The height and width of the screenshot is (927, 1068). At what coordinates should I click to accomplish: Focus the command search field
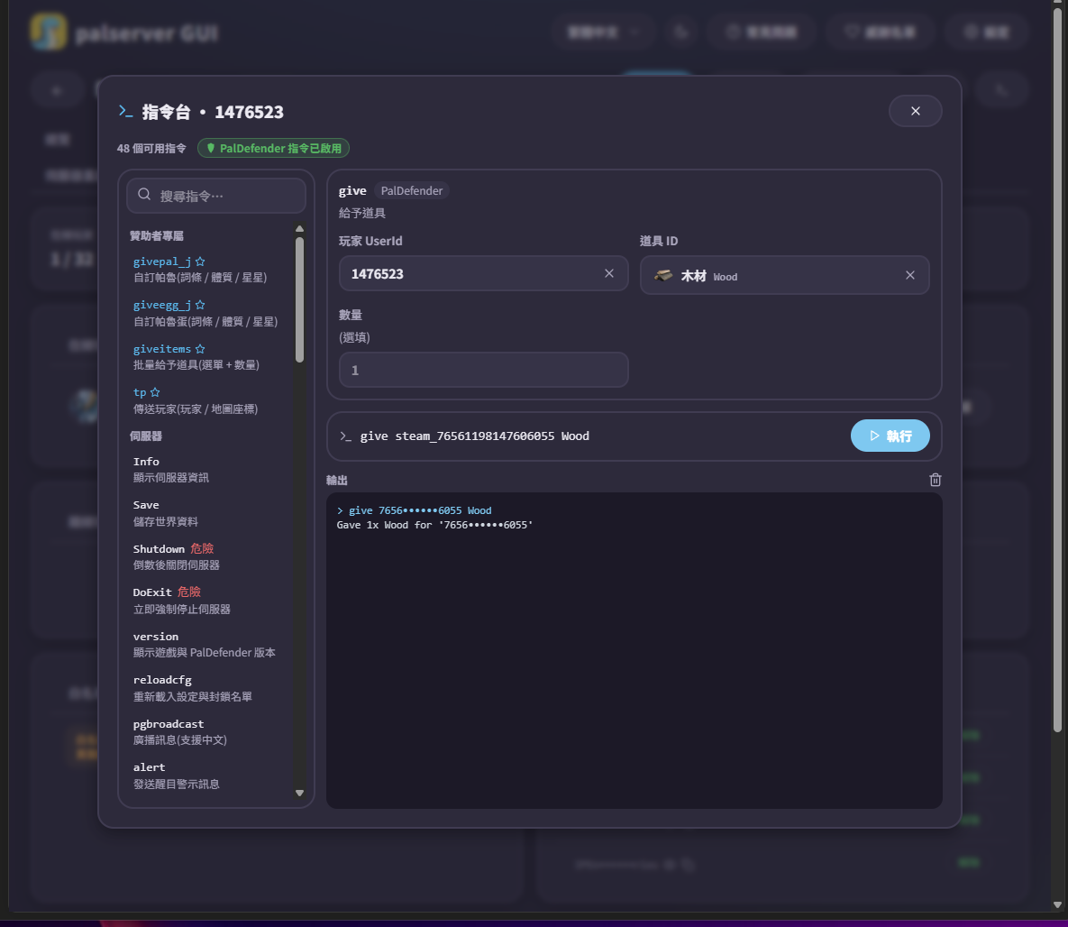point(216,196)
